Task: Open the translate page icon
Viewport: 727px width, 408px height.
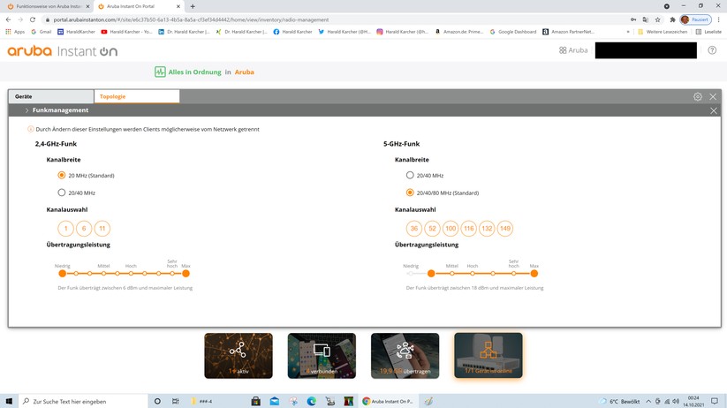Action: (646, 19)
